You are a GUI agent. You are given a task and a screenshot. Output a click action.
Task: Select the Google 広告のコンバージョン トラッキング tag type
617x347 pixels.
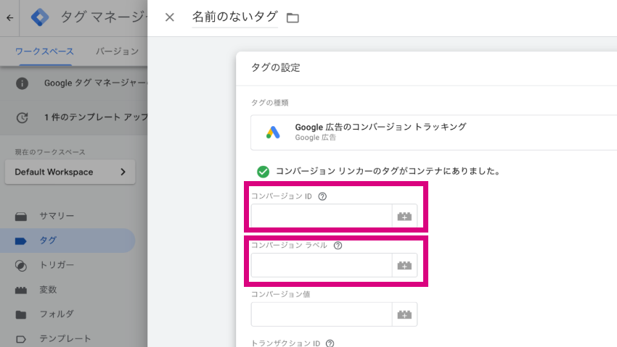pyautogui.click(x=433, y=133)
